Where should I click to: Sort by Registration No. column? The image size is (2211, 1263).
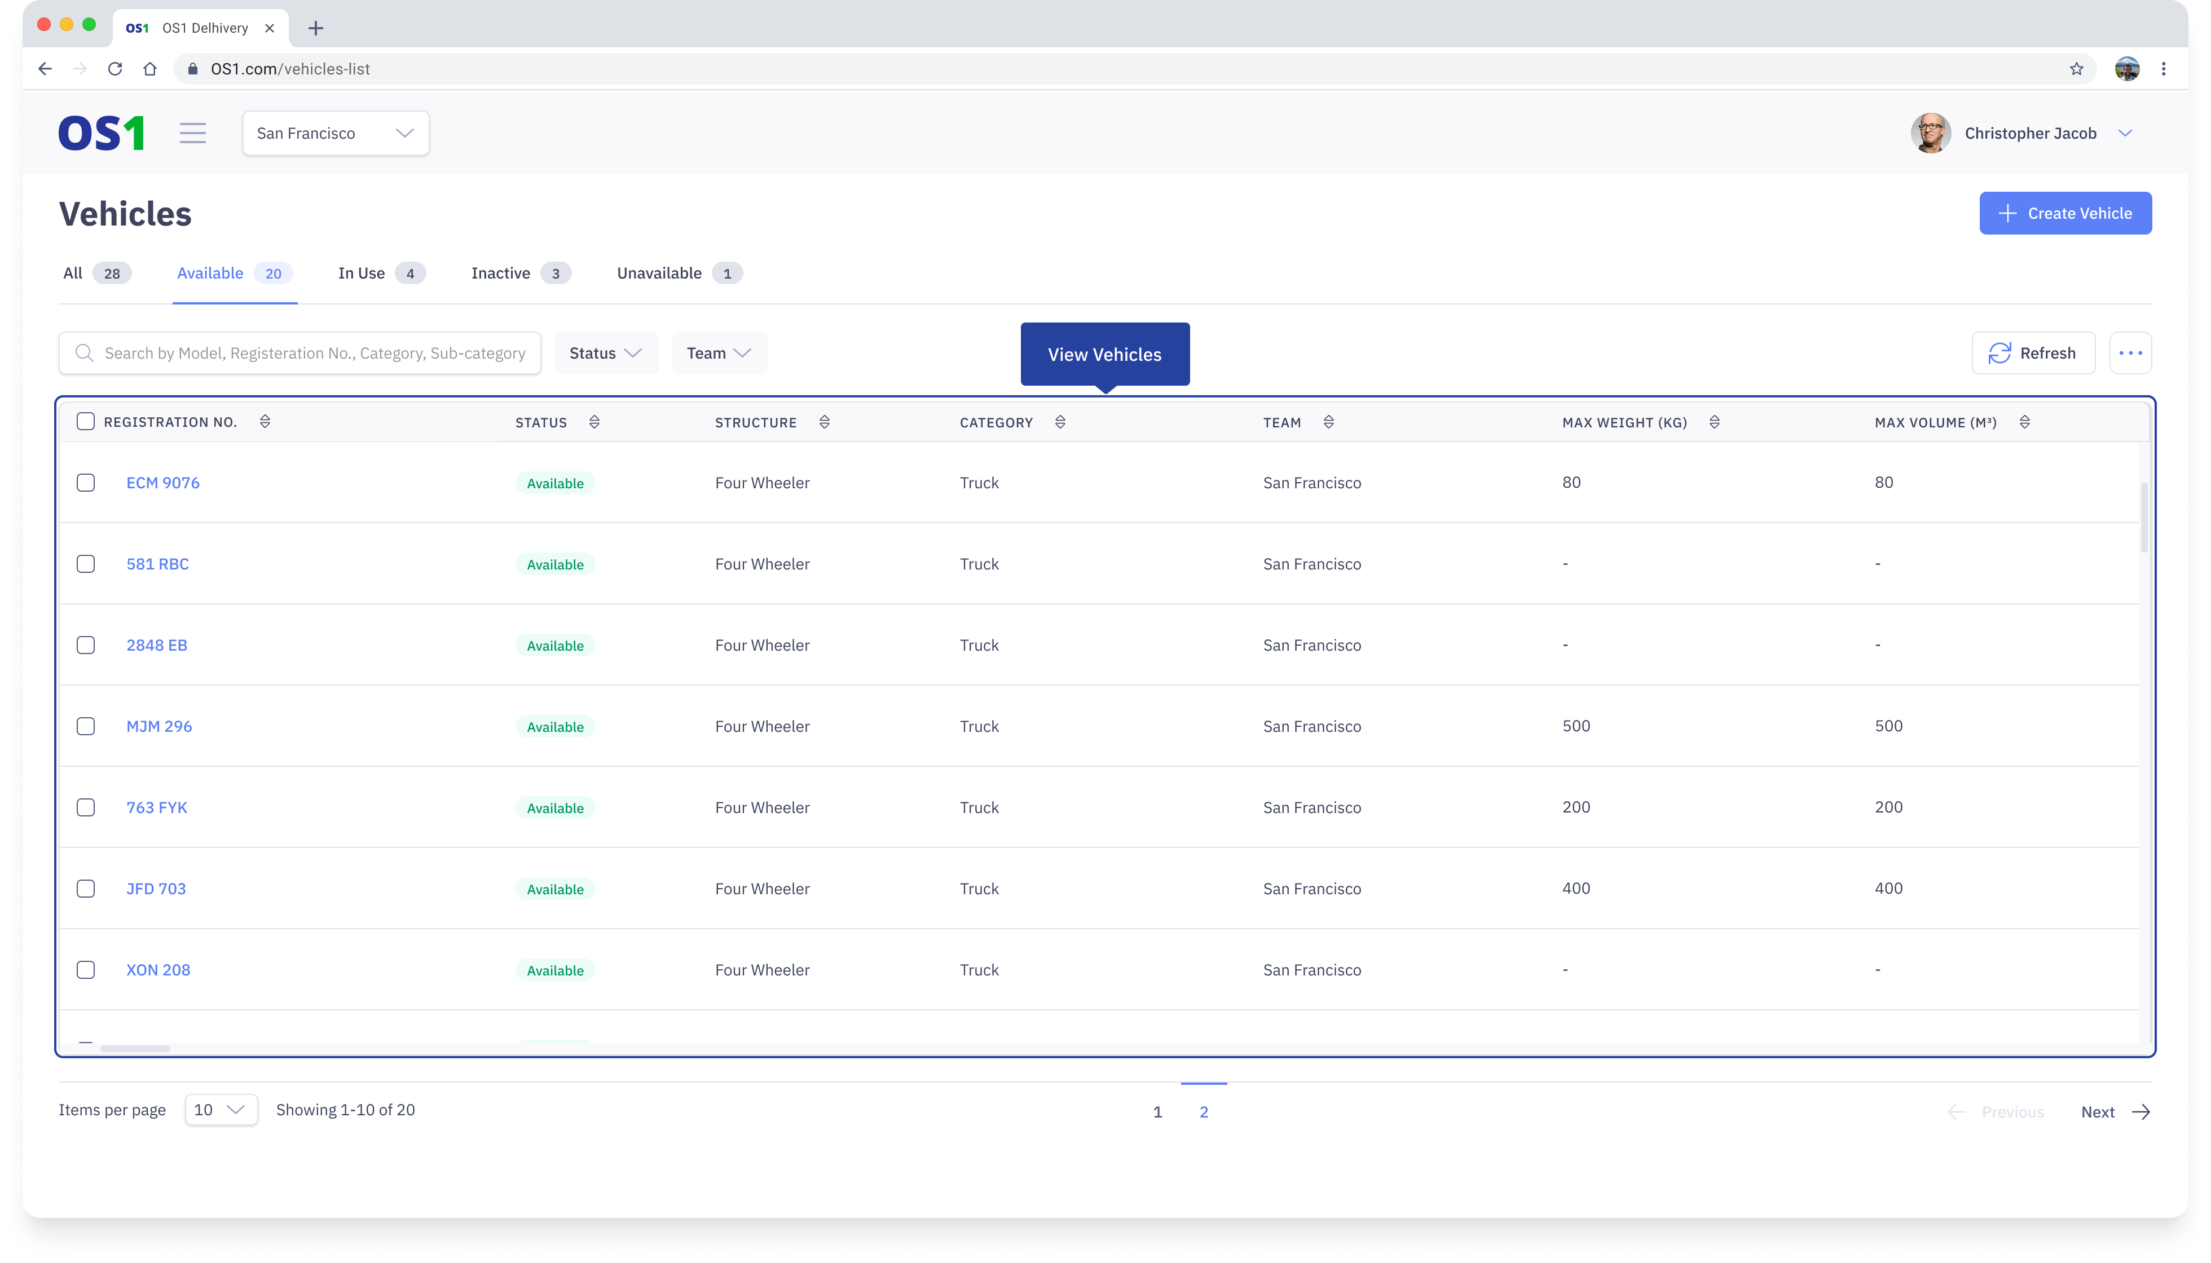pos(266,422)
